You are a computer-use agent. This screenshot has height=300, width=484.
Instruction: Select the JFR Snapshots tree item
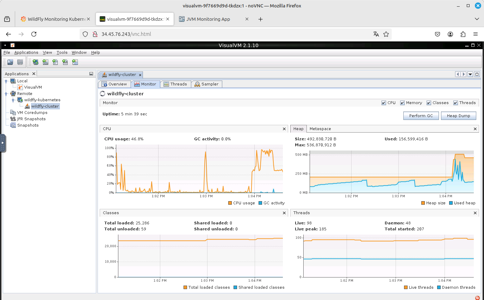(x=31, y=119)
